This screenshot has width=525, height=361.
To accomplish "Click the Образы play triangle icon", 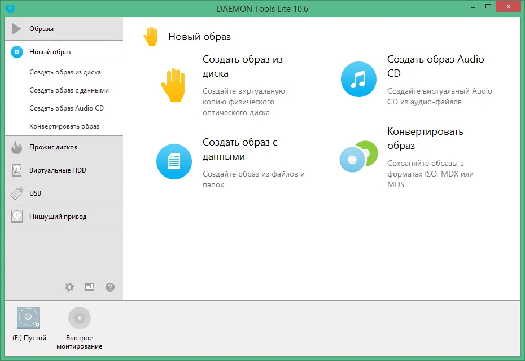I will 16,29.
